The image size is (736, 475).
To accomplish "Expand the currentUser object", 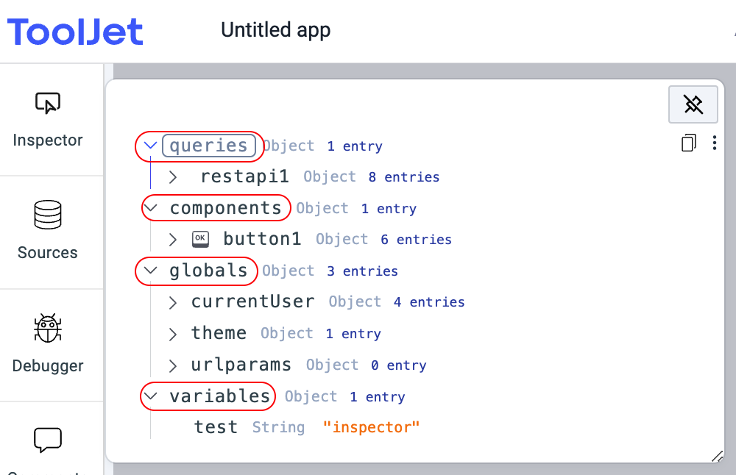I will click(173, 302).
